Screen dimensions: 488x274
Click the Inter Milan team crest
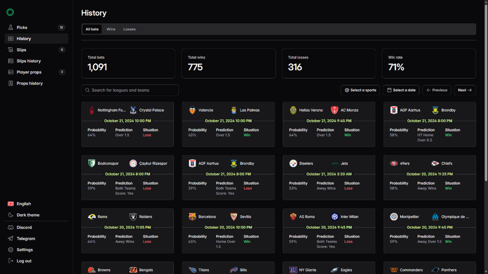335,216
